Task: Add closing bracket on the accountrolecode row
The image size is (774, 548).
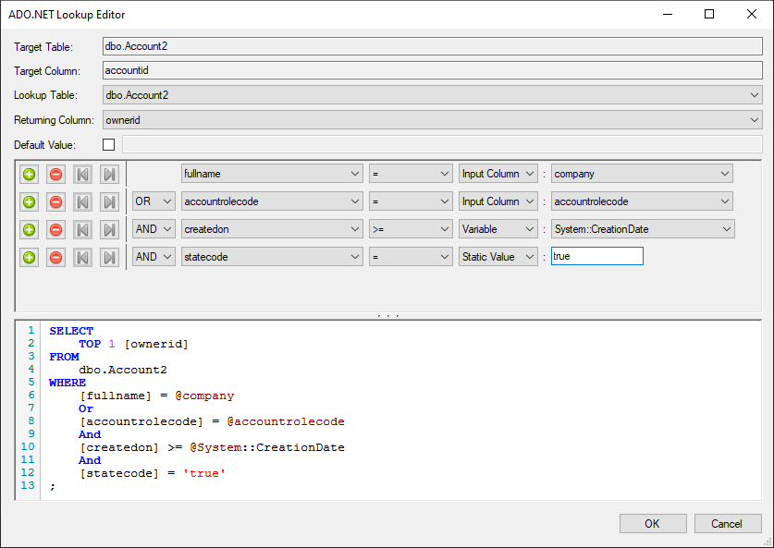Action: tap(109, 201)
